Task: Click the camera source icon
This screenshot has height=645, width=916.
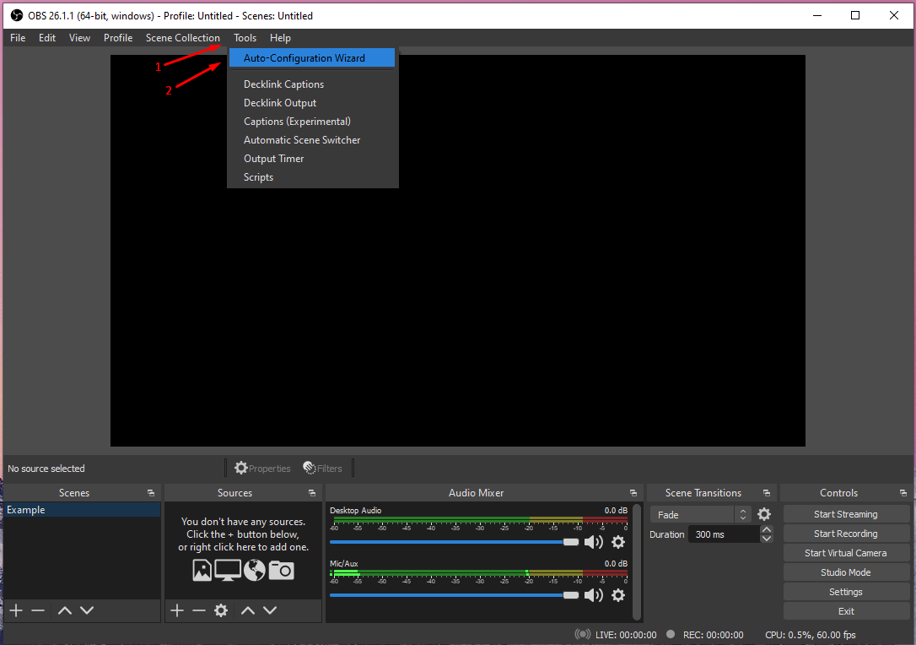Action: (282, 570)
